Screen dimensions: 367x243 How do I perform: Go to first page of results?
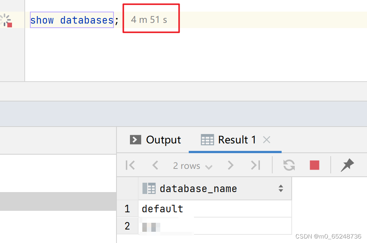130,165
